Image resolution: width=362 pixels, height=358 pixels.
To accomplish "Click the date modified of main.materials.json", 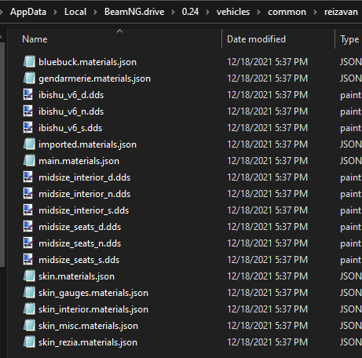I will point(267,161).
